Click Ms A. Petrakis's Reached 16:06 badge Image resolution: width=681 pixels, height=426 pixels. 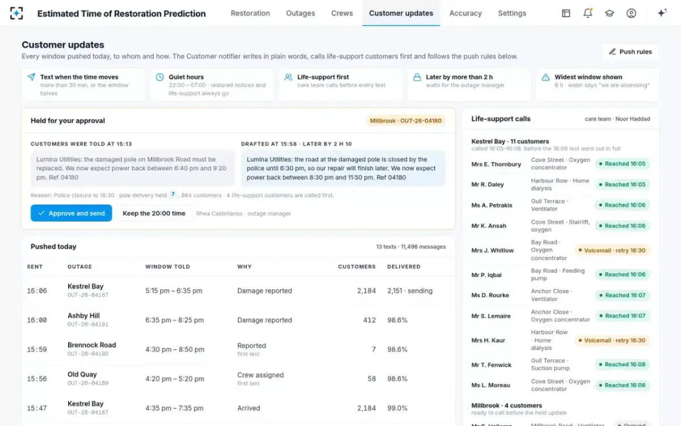pos(621,205)
